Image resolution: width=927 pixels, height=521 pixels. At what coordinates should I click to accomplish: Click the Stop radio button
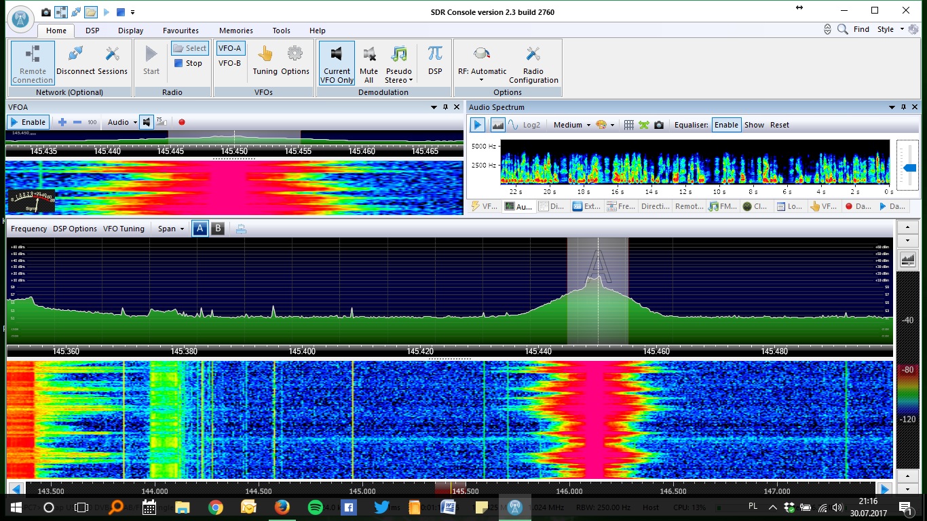pos(188,63)
